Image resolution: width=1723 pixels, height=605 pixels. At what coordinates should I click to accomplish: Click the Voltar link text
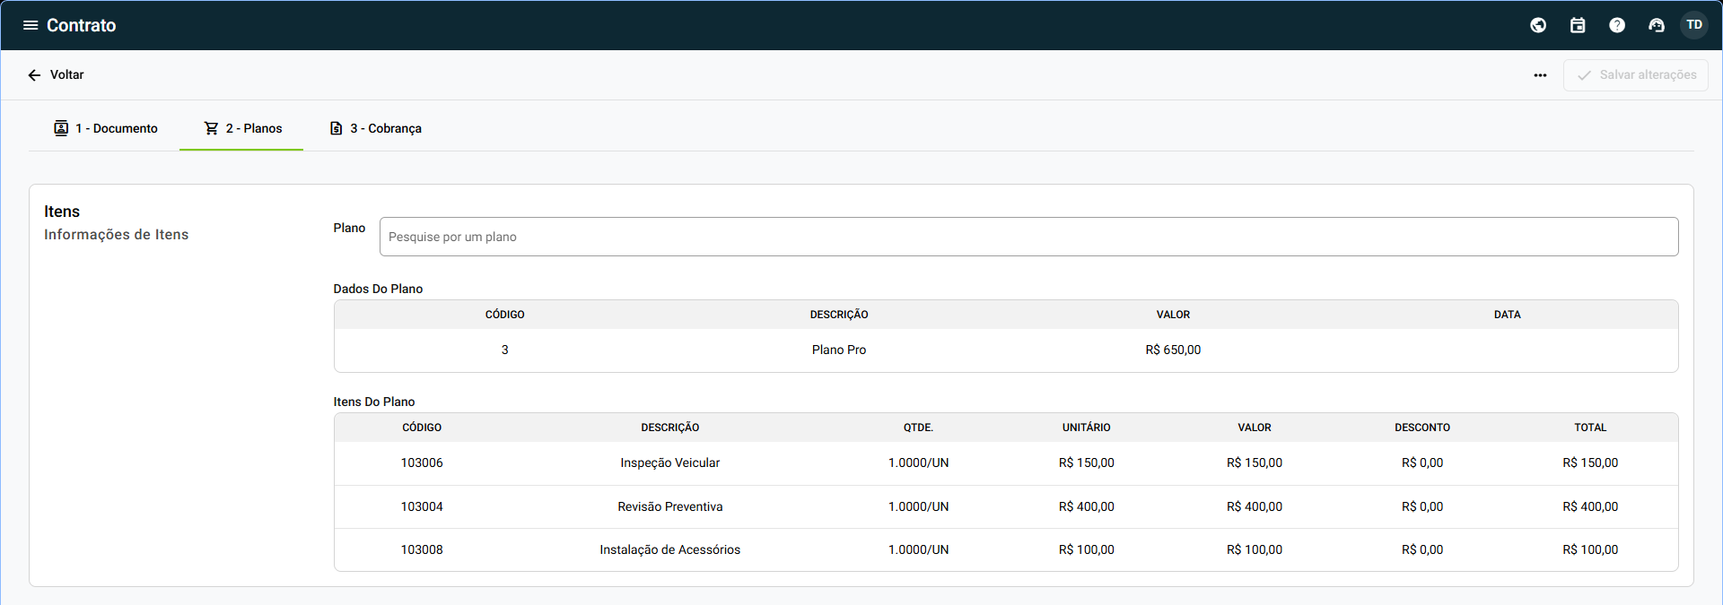[x=67, y=75]
